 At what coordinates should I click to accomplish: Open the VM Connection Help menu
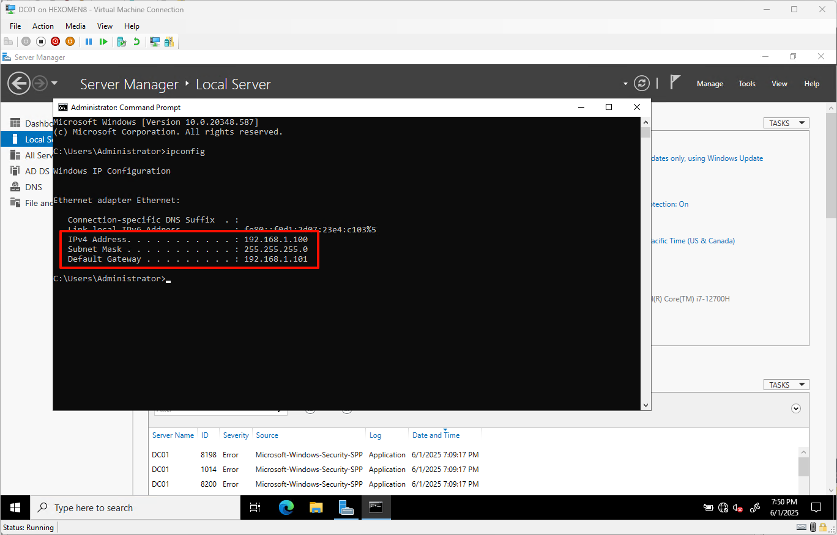132,26
